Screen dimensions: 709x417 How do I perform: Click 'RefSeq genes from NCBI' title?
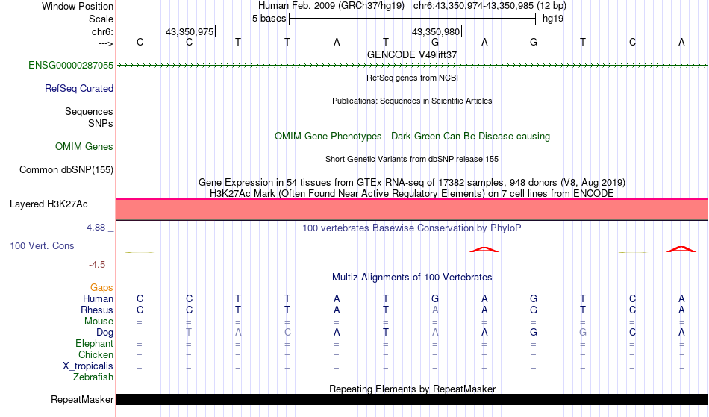click(x=413, y=78)
